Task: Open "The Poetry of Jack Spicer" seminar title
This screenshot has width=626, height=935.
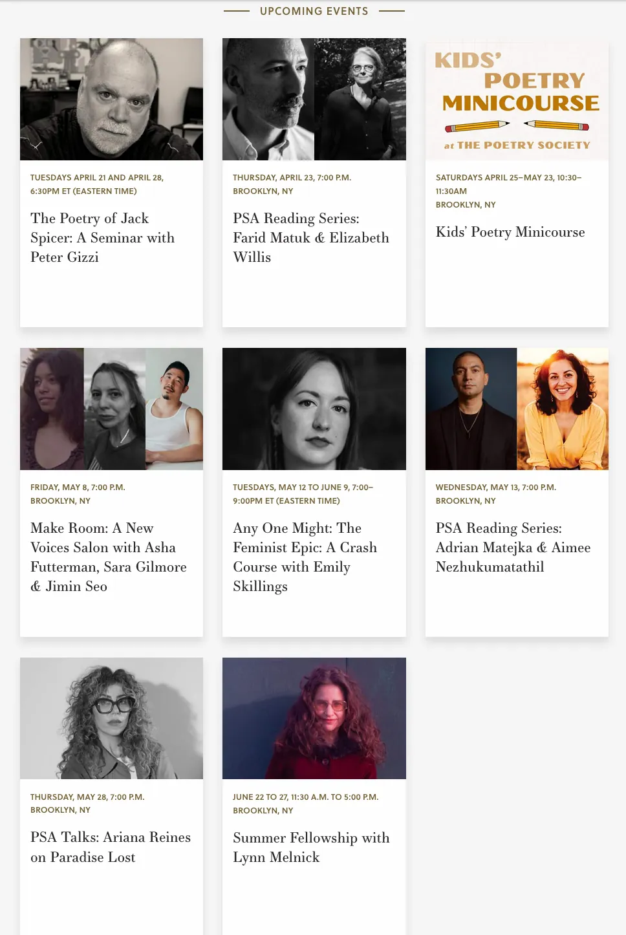Action: click(102, 237)
